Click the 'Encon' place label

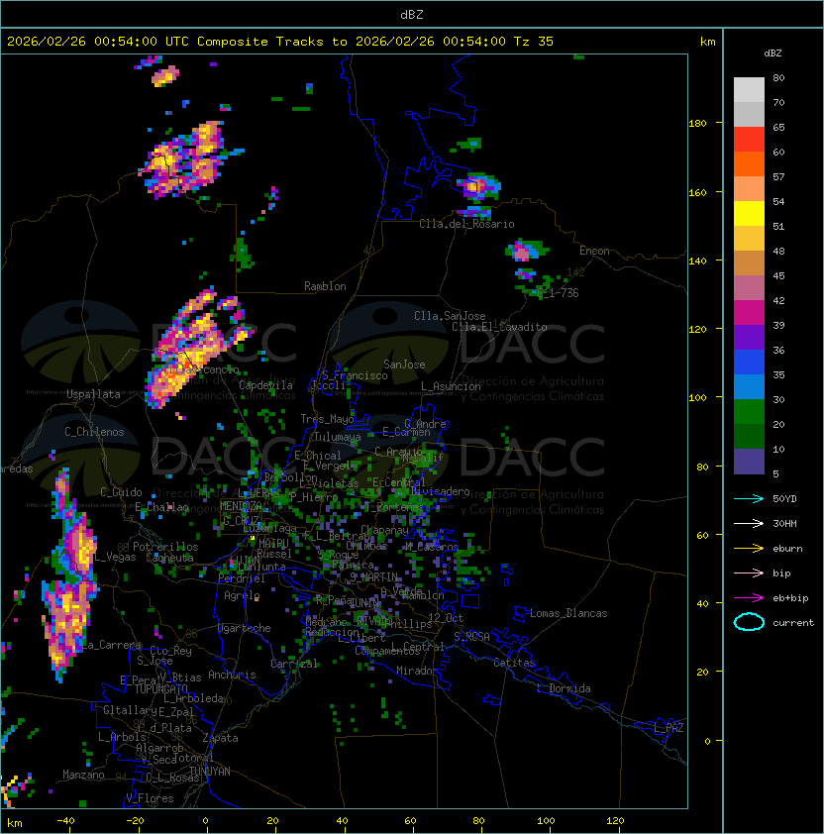pyautogui.click(x=594, y=251)
